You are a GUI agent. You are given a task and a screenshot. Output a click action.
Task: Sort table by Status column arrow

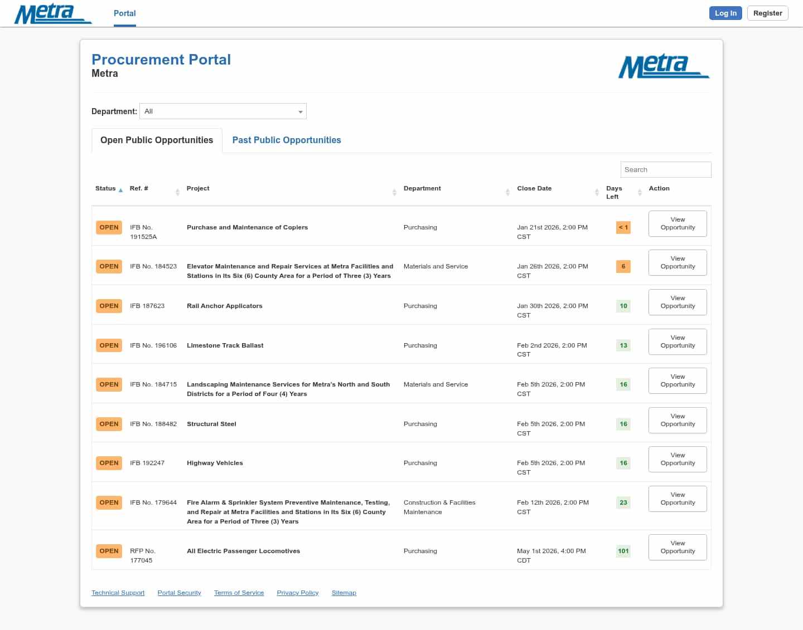tap(120, 190)
